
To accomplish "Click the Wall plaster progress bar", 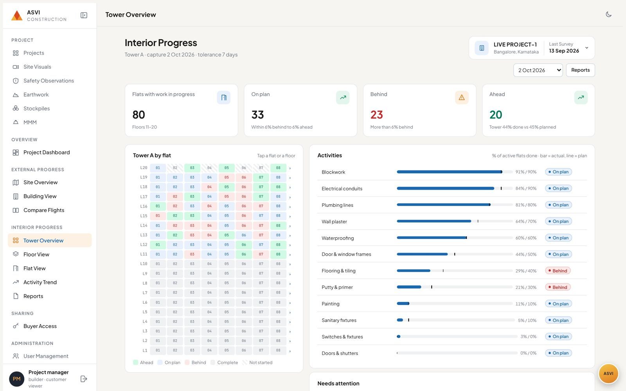I will coord(455,221).
